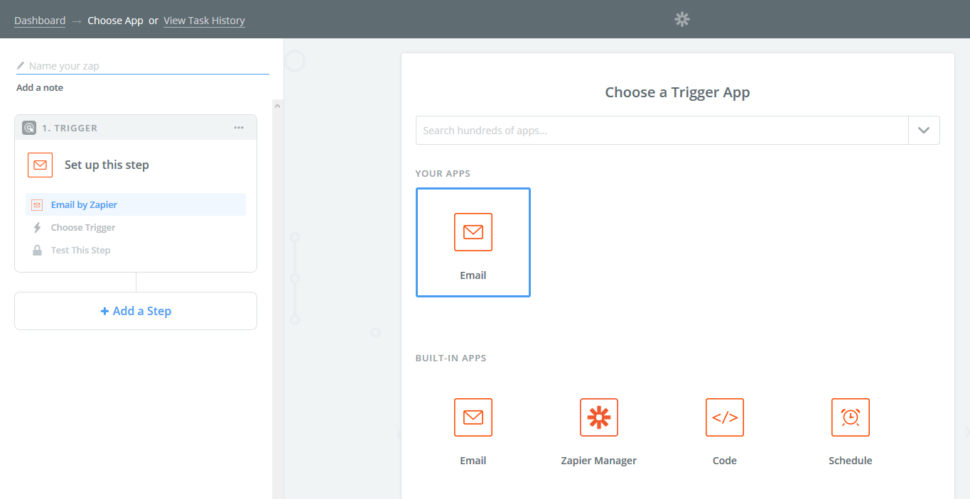Image resolution: width=970 pixels, height=499 pixels.
Task: Click the trigger step icon in header
Action: [x=29, y=128]
